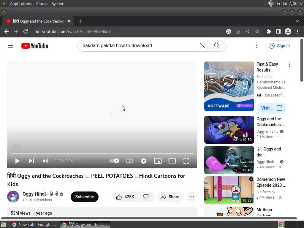Screen dimensions: 304x228
Task: Open ad options menu for Fast & Easy Results
Action: coord(290,65)
